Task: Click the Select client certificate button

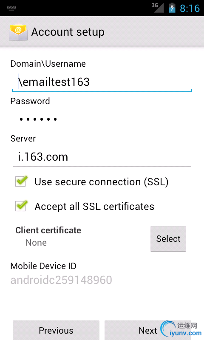Action: pyautogui.click(x=168, y=239)
